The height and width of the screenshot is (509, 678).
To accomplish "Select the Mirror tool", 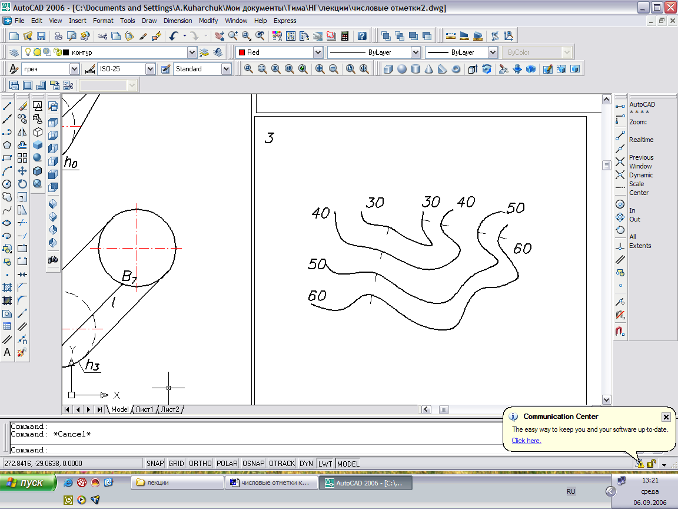I will click(22, 132).
